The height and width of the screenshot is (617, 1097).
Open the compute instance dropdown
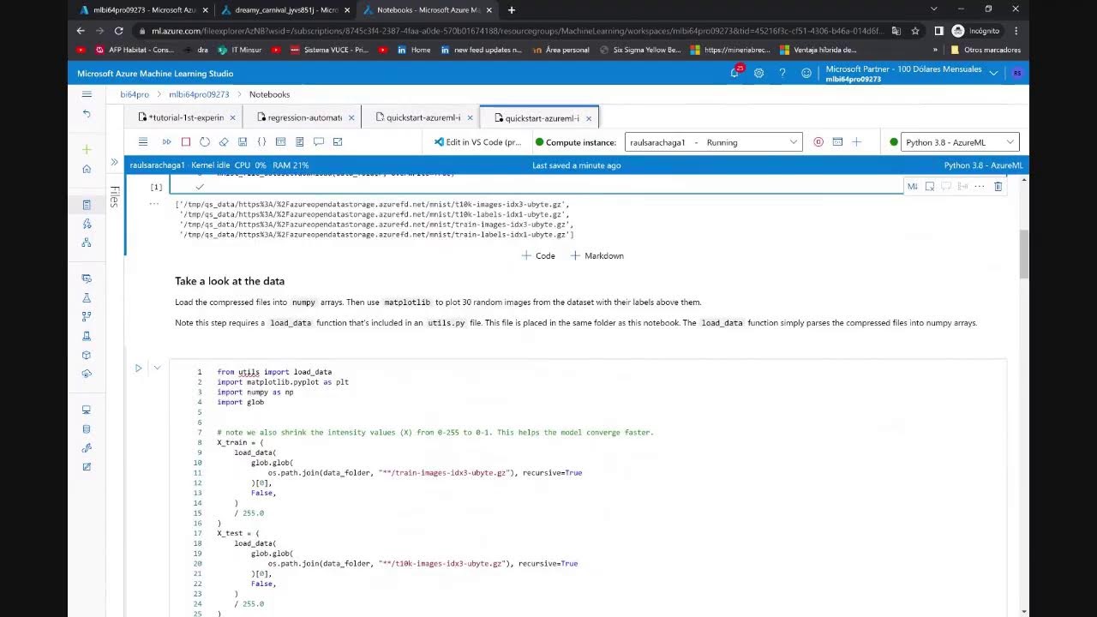714,142
